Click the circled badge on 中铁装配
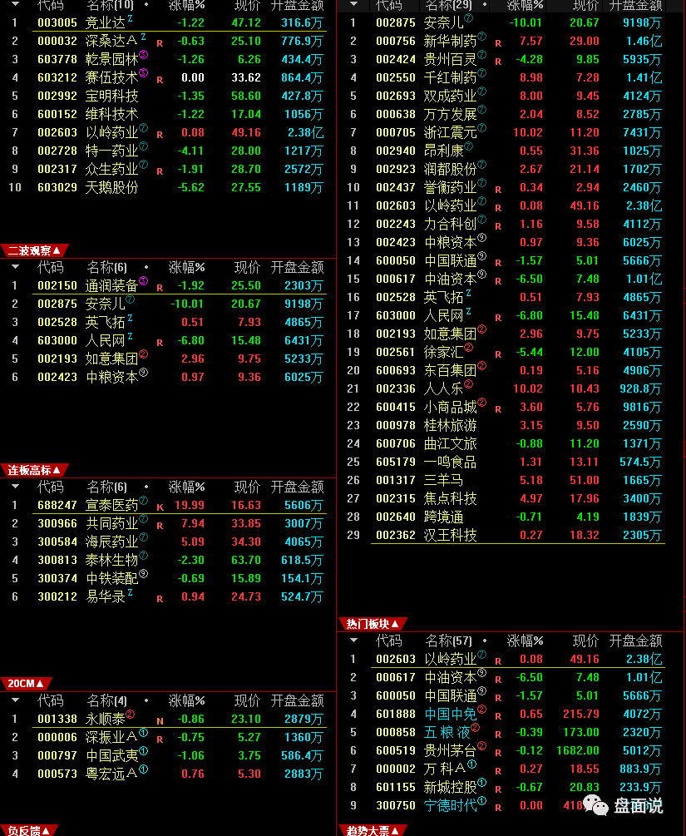 point(143,574)
